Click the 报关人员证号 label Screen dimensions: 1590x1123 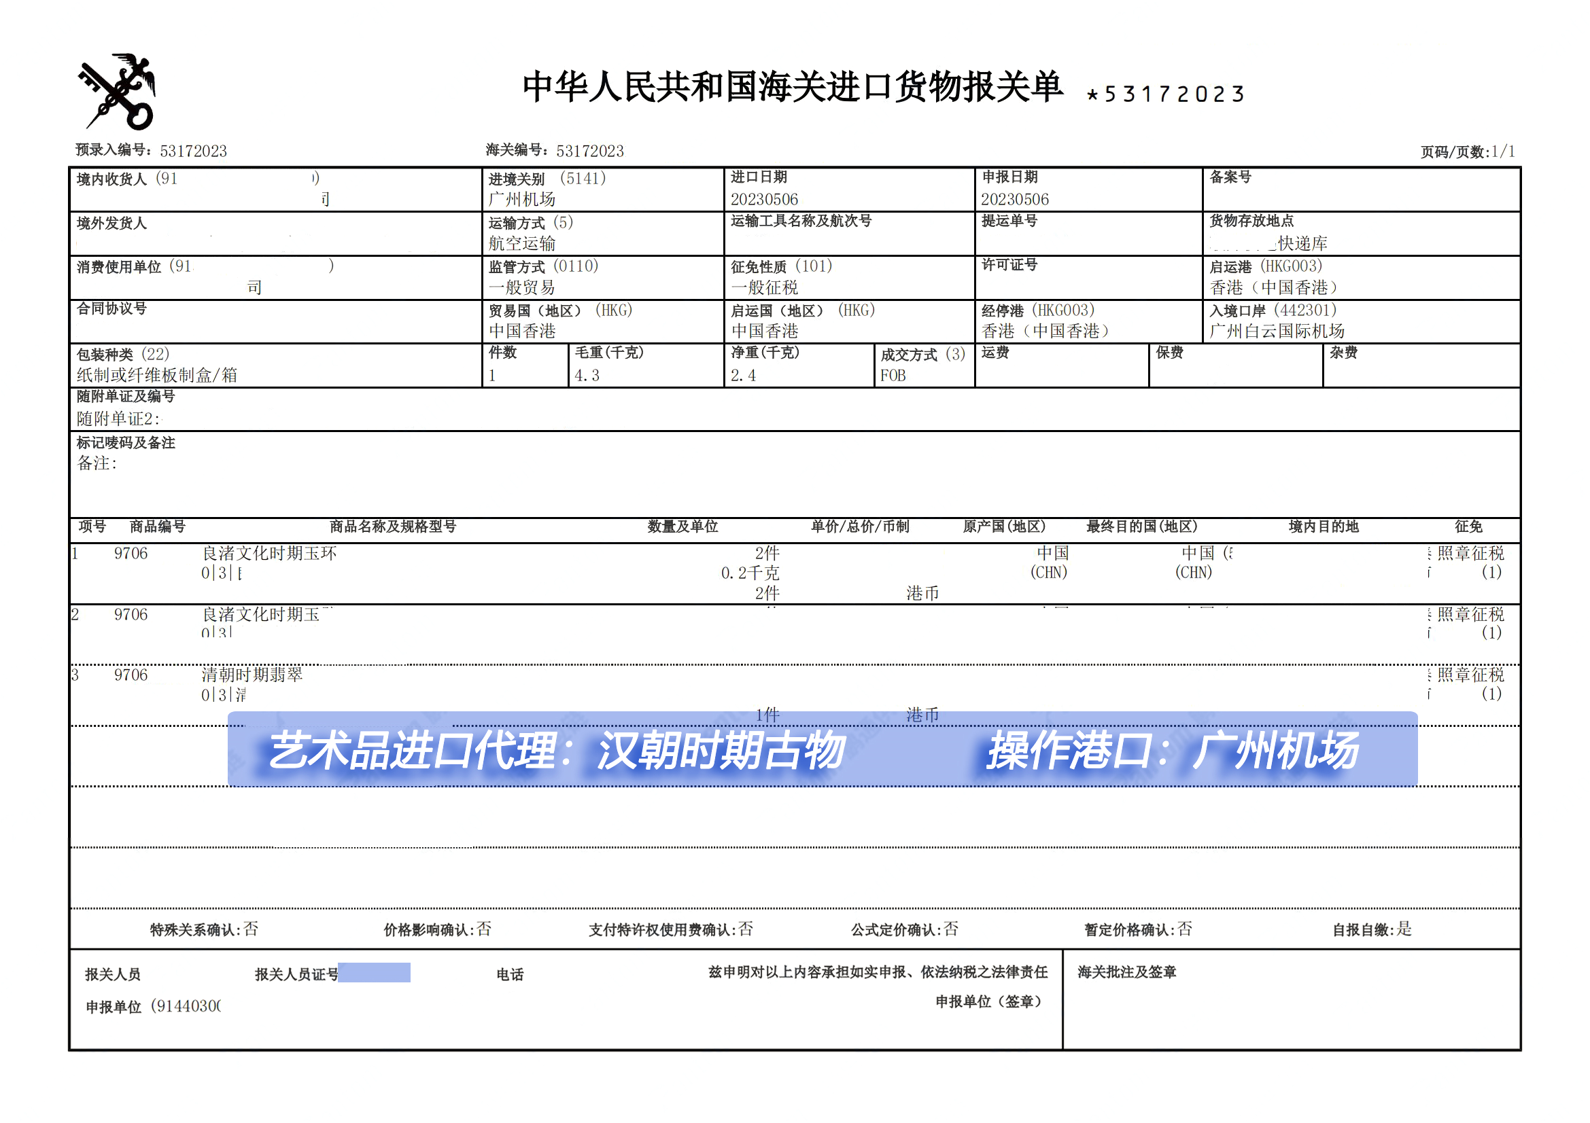point(296,974)
